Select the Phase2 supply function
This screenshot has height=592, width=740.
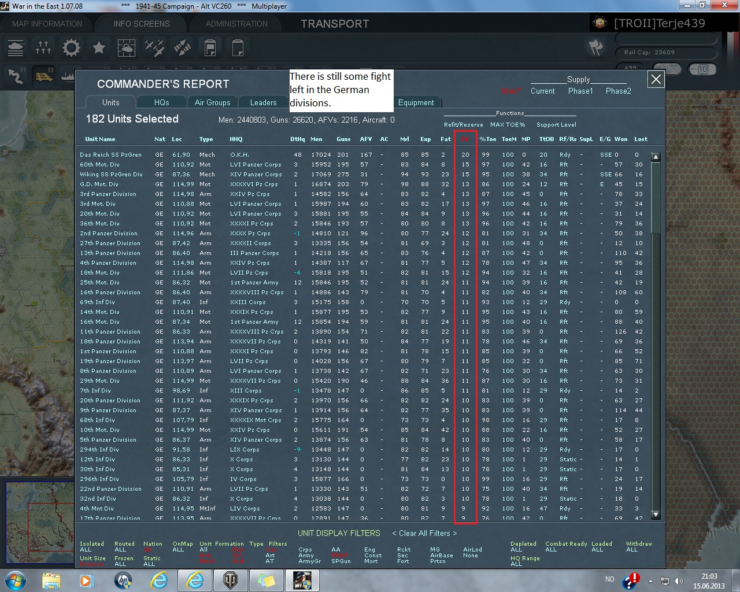click(x=619, y=91)
